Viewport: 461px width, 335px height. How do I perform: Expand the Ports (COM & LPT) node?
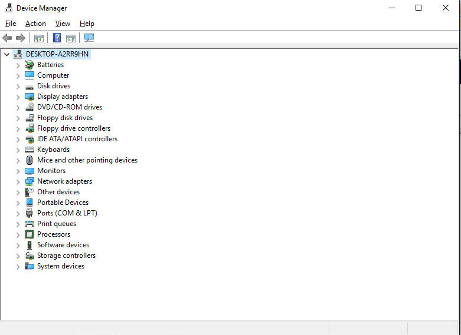[18, 213]
